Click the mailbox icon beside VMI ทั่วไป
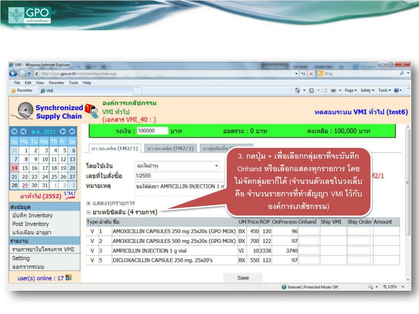The image size is (419, 314). click(x=91, y=110)
